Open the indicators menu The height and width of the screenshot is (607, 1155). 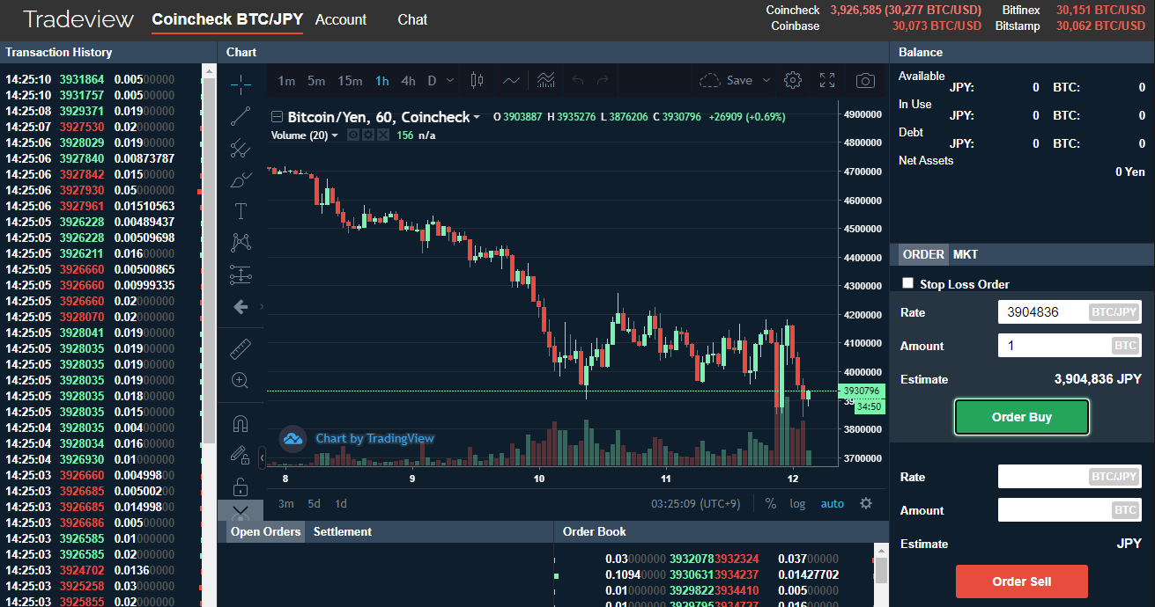[x=546, y=80]
